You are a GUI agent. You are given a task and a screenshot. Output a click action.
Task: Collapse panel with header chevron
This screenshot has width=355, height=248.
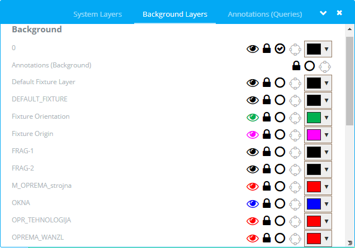click(x=323, y=13)
